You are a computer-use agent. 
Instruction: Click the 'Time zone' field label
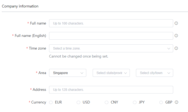[x=37, y=48]
